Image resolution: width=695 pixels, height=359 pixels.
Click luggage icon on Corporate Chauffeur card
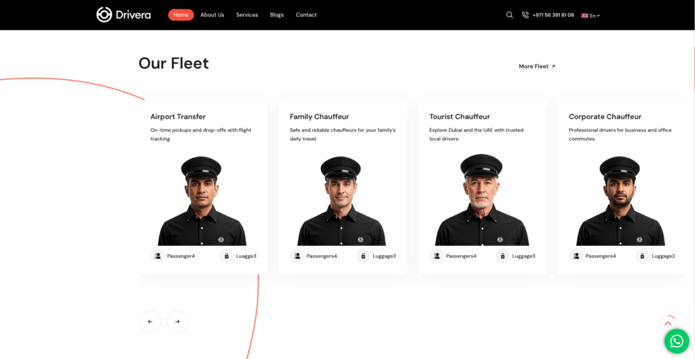pyautogui.click(x=642, y=256)
